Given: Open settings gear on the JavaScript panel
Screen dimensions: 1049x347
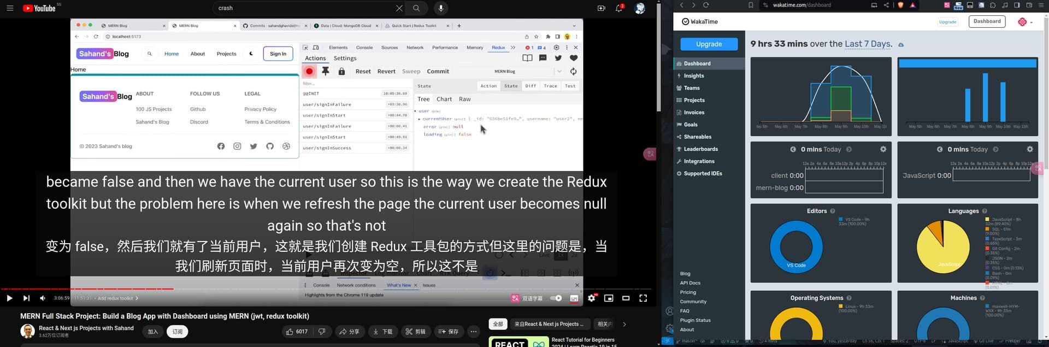Looking at the screenshot, I should [x=1030, y=149].
